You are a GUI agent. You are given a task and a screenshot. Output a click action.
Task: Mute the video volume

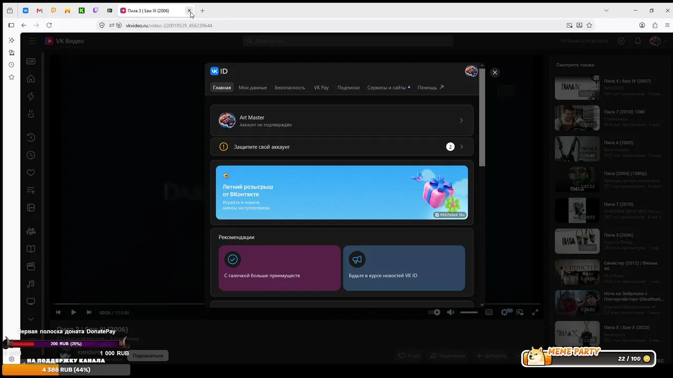451,312
